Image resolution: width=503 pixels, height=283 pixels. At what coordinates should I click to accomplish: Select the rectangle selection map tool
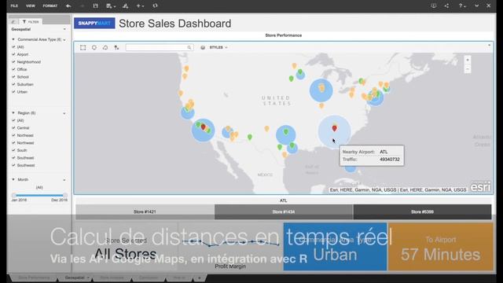[83, 47]
